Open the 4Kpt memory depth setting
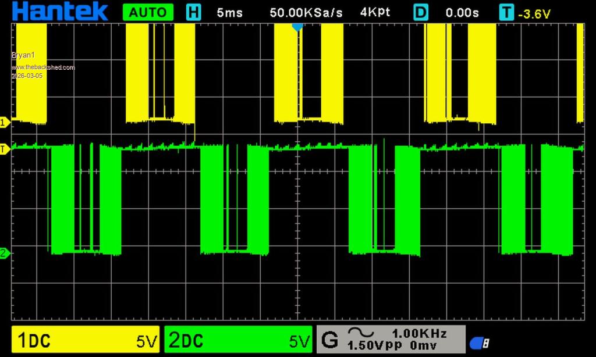 (375, 12)
